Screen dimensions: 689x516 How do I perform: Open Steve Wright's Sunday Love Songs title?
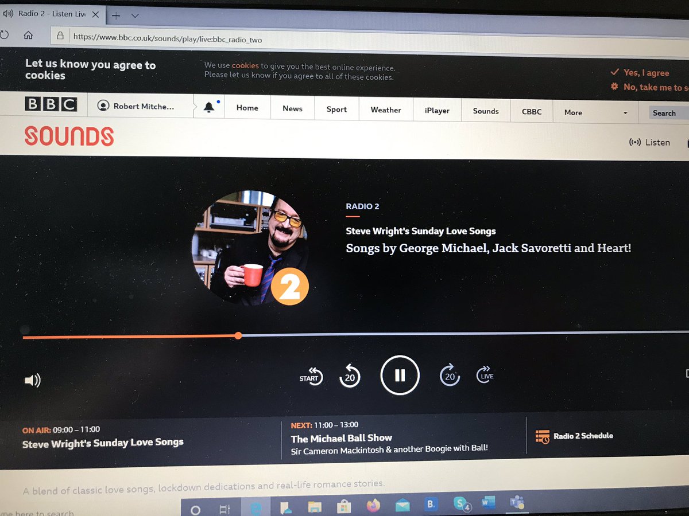coord(421,231)
